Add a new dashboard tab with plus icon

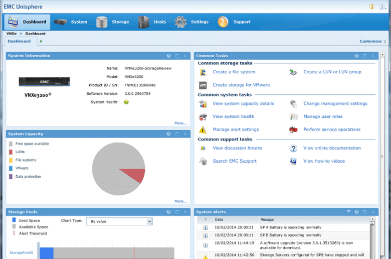(x=41, y=41)
